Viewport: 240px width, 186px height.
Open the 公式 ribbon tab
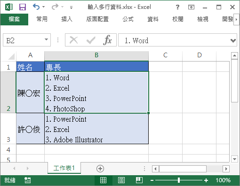tap(128, 19)
